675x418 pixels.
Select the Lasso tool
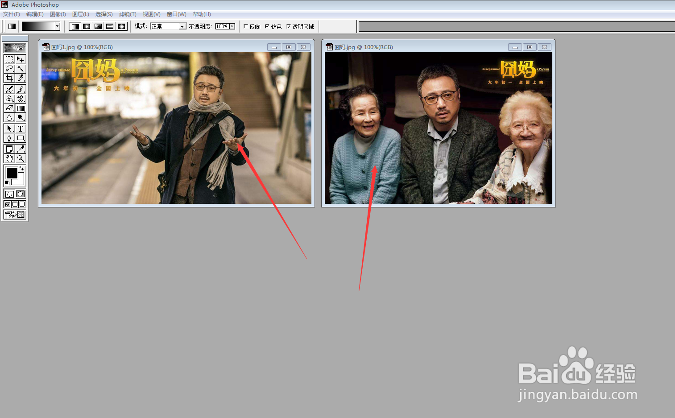(9, 69)
